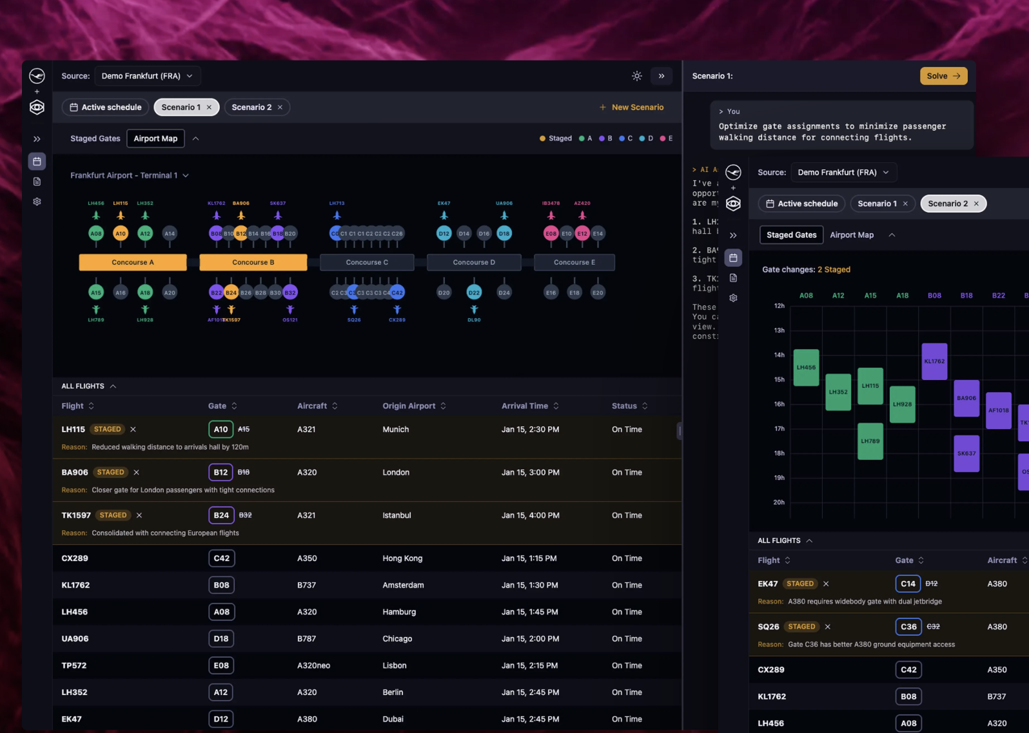Expand Frankfurt Airport - Terminal 1 dropdown
The width and height of the screenshot is (1029, 733).
129,175
